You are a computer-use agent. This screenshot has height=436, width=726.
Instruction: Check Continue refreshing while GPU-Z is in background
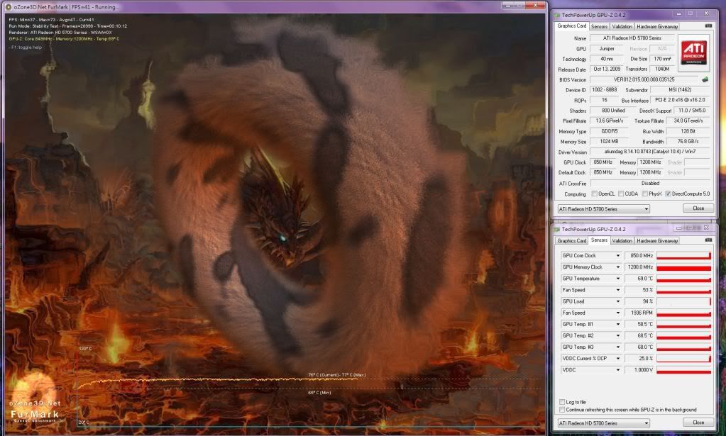pos(562,410)
